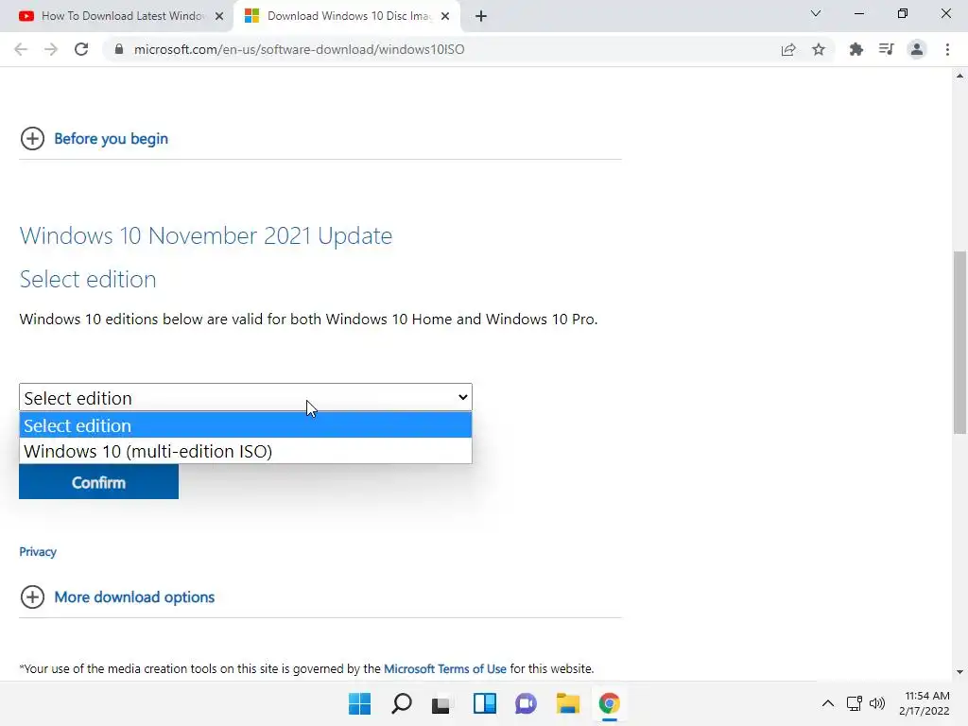968x726 pixels.
Task: Click the Select edition dropdown box
Action: (x=246, y=398)
